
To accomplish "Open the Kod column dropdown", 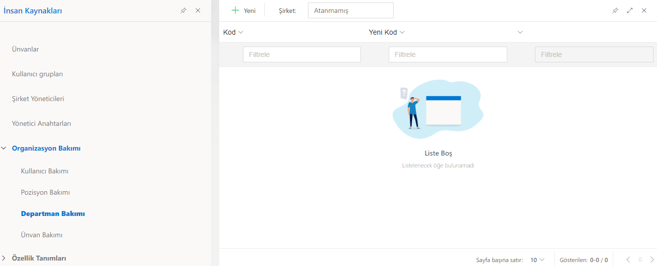I will (240, 32).
